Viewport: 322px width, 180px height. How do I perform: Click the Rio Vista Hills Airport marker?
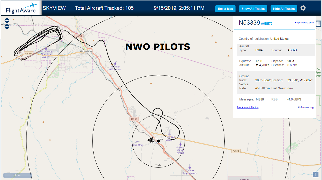(x=115, y=63)
